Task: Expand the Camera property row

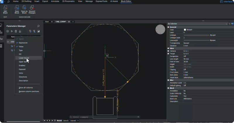Action: click(168, 51)
